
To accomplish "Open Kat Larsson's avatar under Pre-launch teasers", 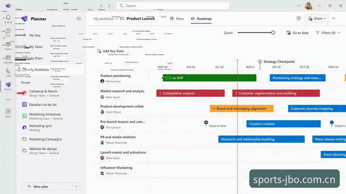I will (103, 127).
